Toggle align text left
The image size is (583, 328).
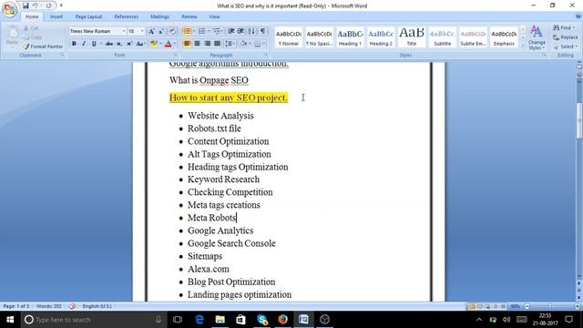tap(187, 44)
